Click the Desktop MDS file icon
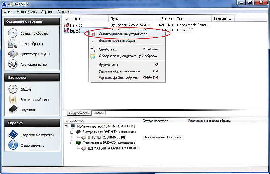Viewport: 270px width, 174px height. coord(67,25)
